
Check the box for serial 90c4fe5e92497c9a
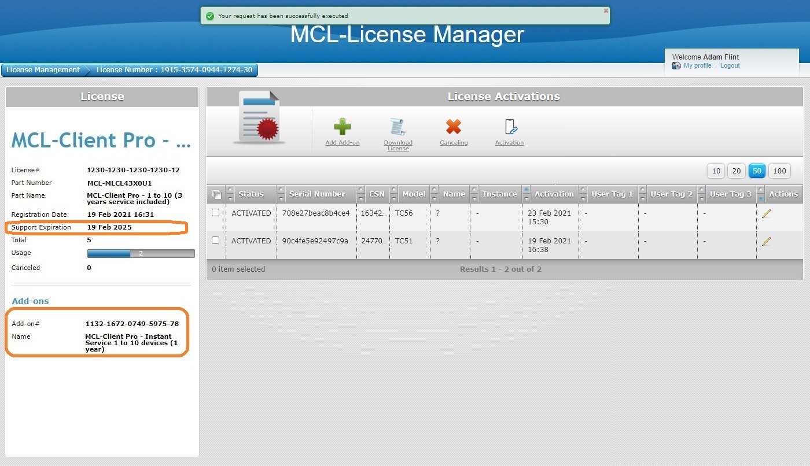(x=216, y=241)
